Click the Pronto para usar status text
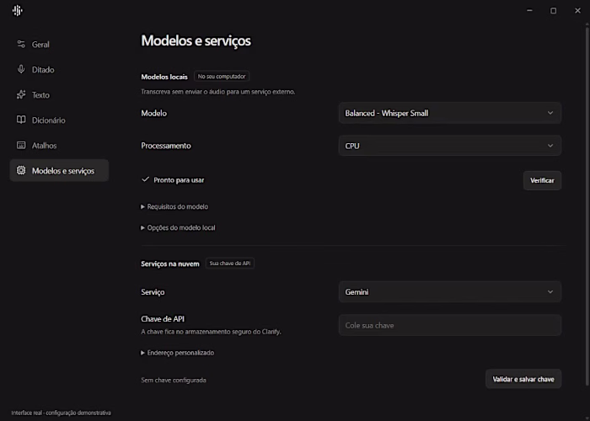This screenshot has width=590, height=421. pos(179,180)
